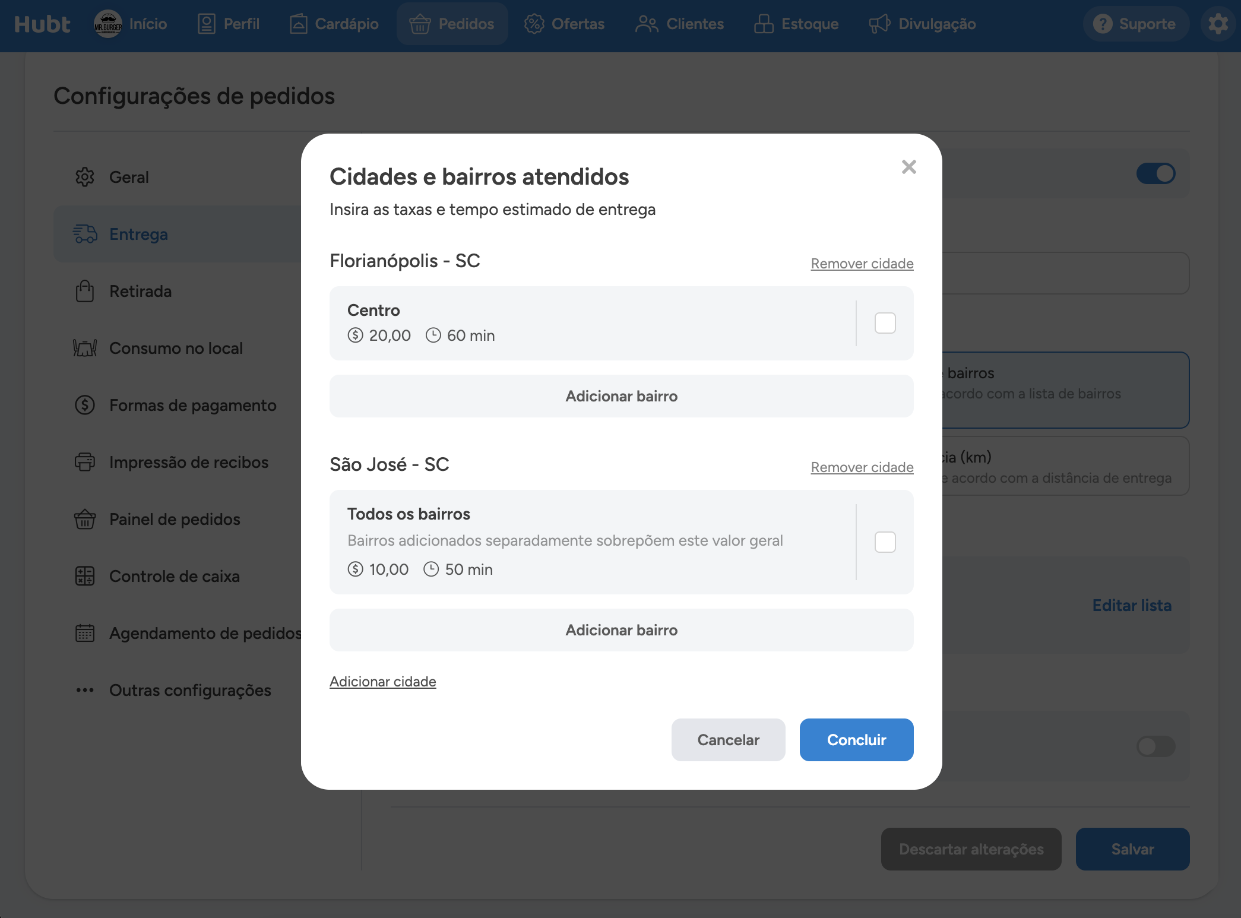Click the Formas de pagamento dollar icon
The height and width of the screenshot is (918, 1241).
point(85,405)
